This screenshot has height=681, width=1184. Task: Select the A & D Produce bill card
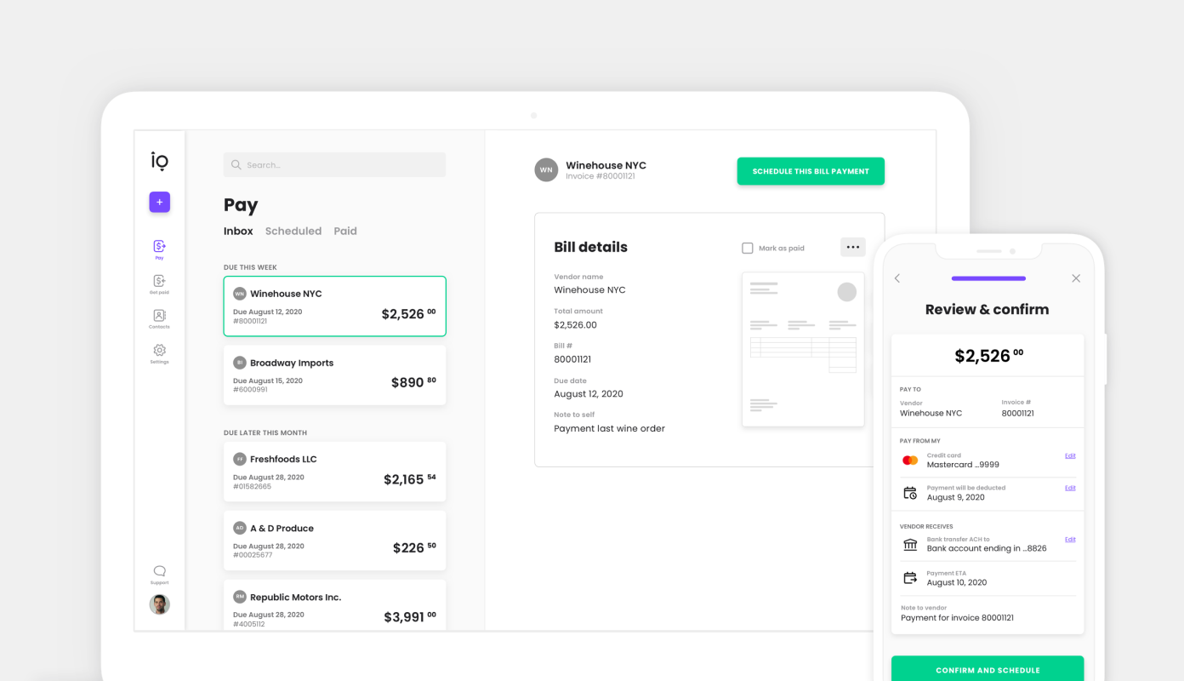[334, 540]
